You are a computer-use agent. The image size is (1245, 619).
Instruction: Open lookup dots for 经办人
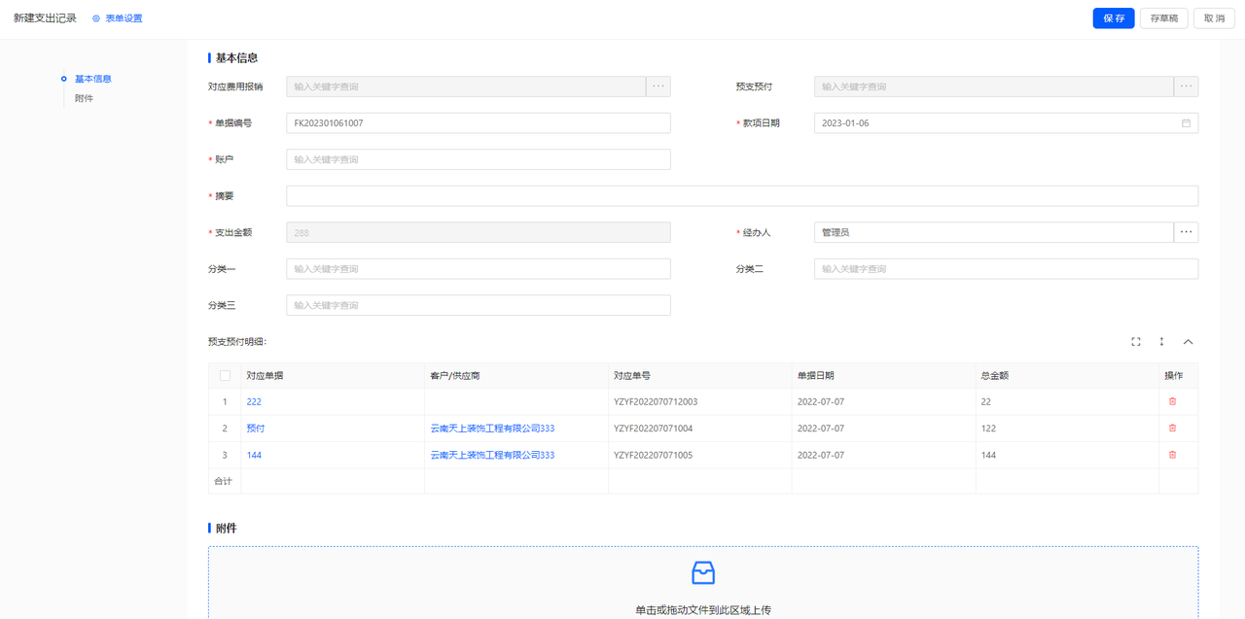(x=1187, y=232)
